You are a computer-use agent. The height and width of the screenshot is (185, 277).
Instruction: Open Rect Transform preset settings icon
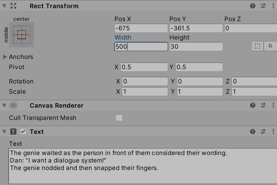pos(263,6)
